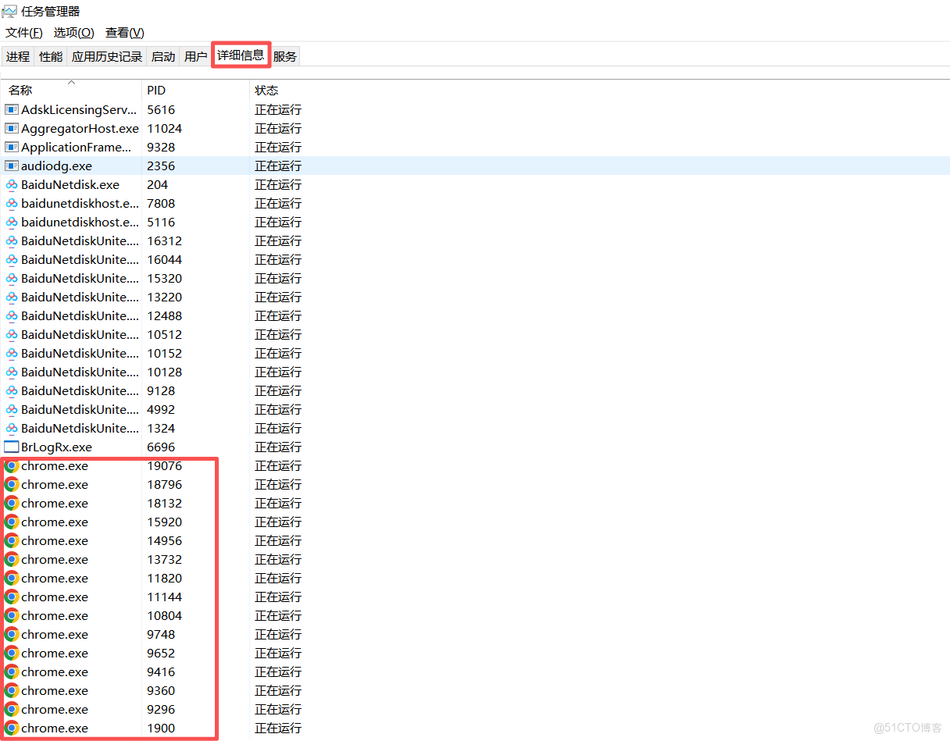Viewport: 950px width, 741px height.
Task: Click Chrome icon for PID 11820
Action: (x=12, y=579)
